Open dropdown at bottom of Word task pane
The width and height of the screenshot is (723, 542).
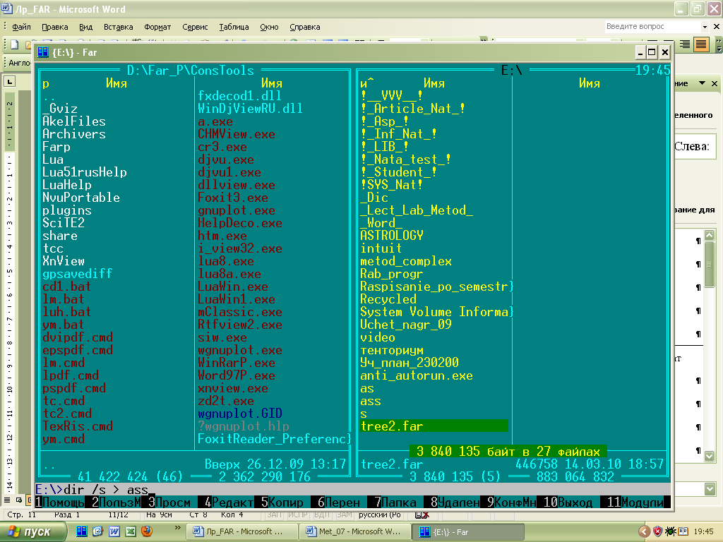coord(709,489)
